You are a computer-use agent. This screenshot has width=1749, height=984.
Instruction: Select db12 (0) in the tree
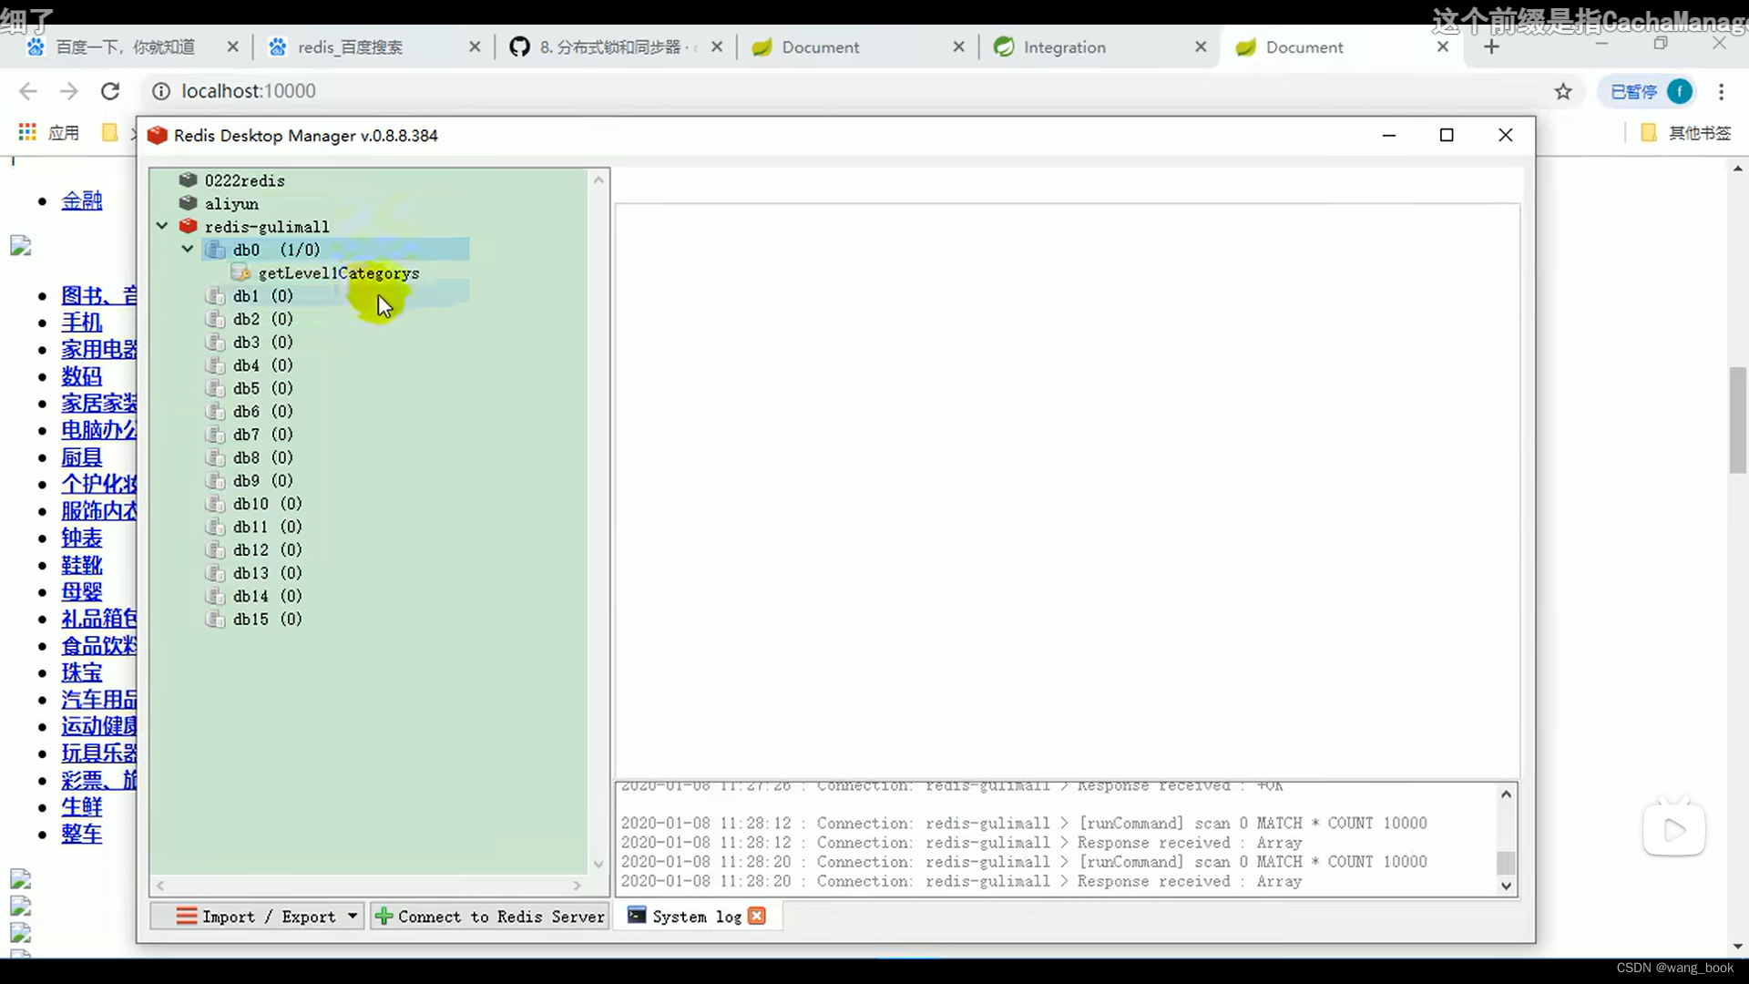[x=267, y=549]
